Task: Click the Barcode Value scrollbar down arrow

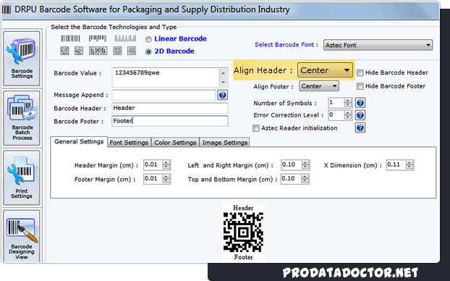Action: (224, 83)
